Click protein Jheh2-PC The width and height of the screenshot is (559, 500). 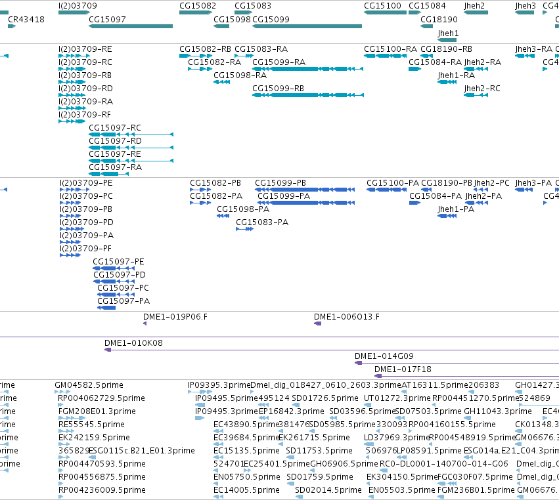pos(481,190)
